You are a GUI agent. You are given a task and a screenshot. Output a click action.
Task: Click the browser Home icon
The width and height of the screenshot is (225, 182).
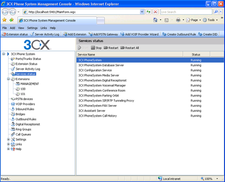point(155,20)
